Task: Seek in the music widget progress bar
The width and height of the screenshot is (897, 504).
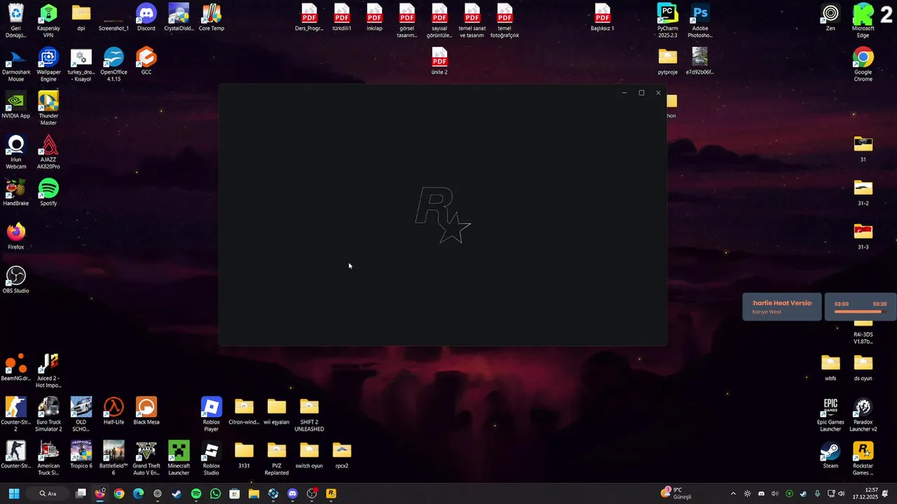Action: (x=861, y=311)
